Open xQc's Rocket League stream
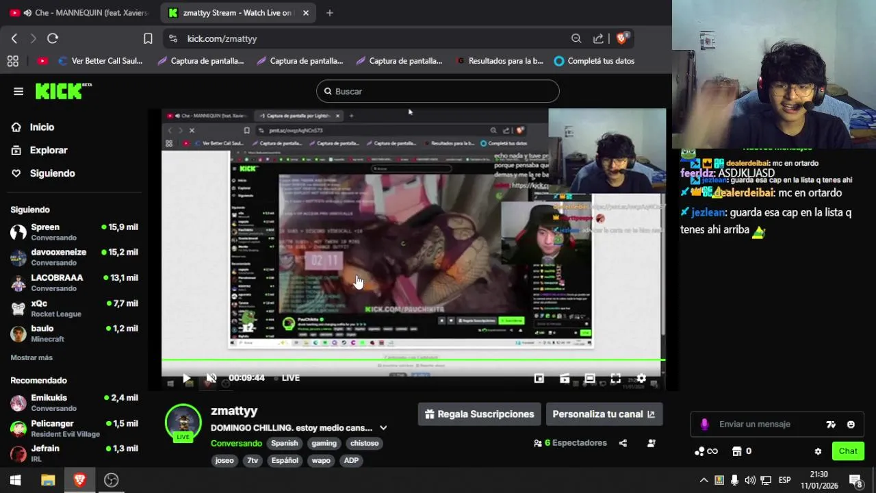The width and height of the screenshot is (876, 493). [x=74, y=308]
